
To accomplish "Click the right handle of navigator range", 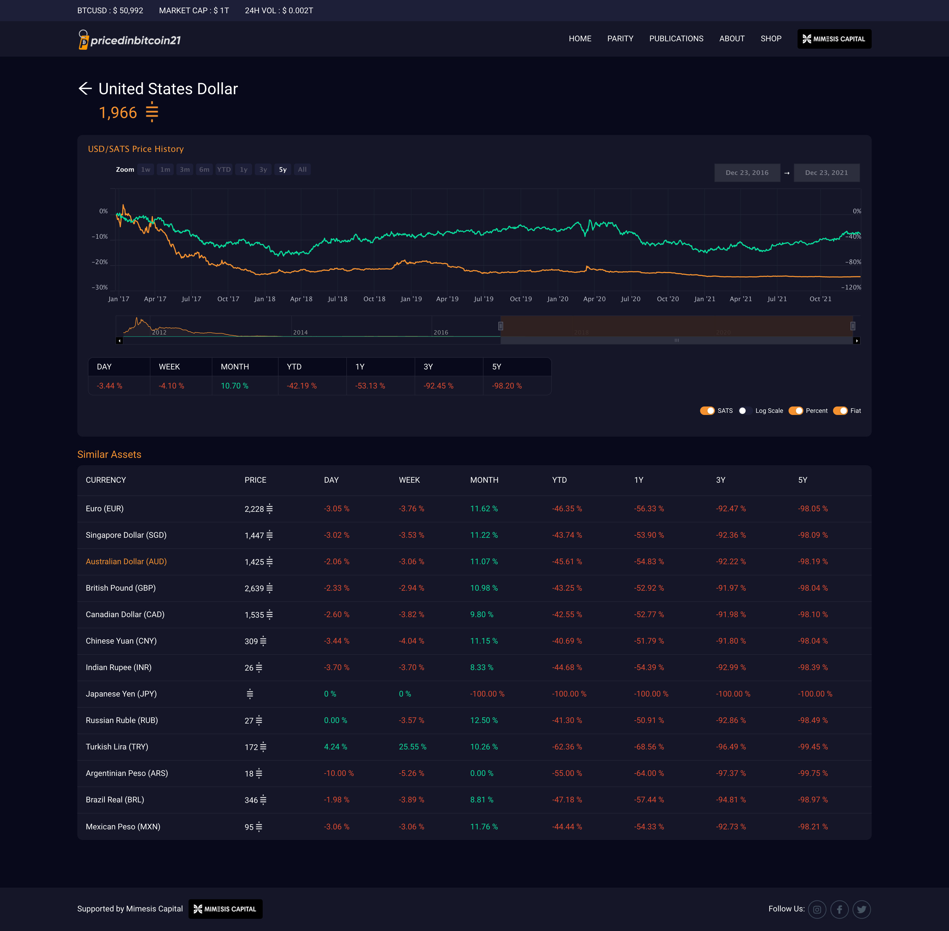I will [853, 326].
